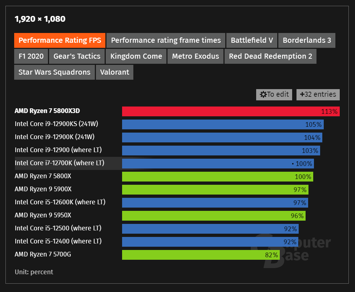The image size is (355, 292).
Task: Open the Battlefield V tab
Action: pos(252,40)
